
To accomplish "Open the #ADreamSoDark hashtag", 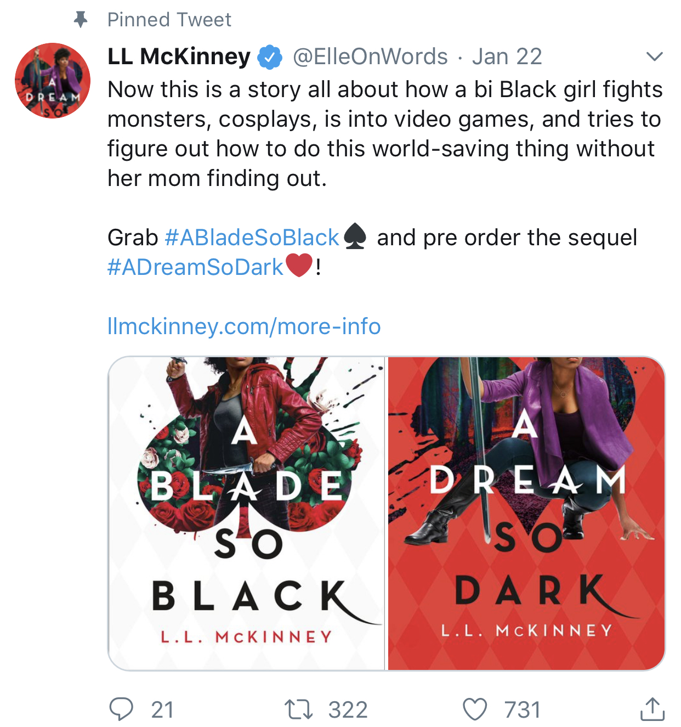I will pyautogui.click(x=195, y=267).
